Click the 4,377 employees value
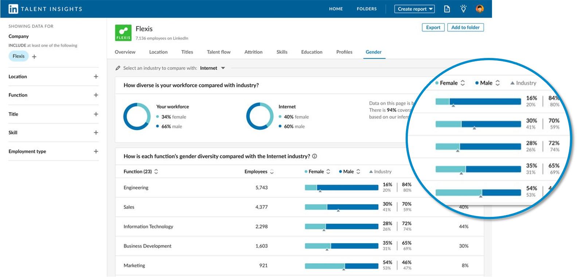Image resolution: width=577 pixels, height=277 pixels. [x=262, y=207]
